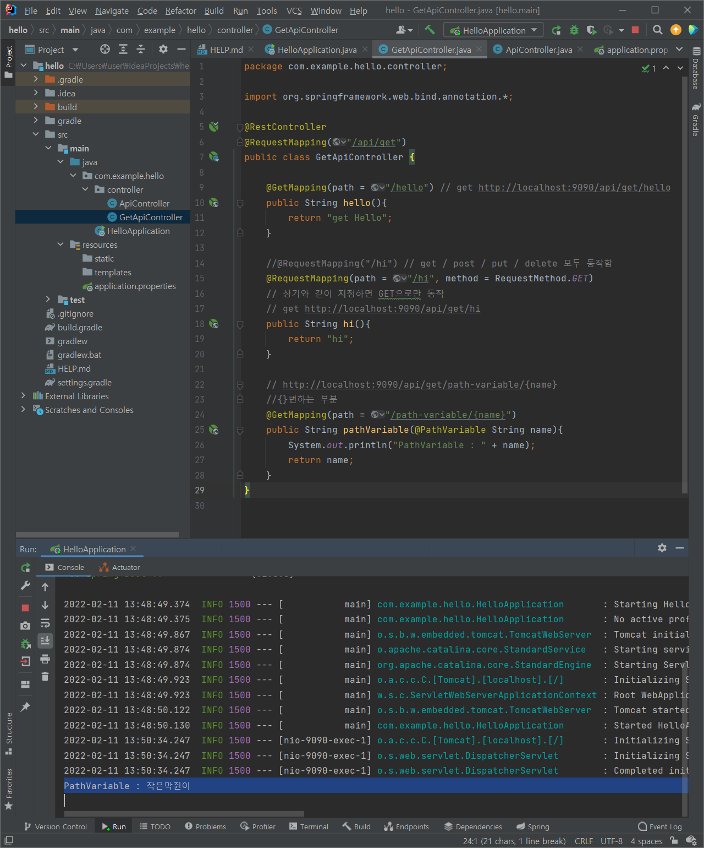704x848 pixels.
Task: Open the Database tool window
Action: click(x=696, y=68)
